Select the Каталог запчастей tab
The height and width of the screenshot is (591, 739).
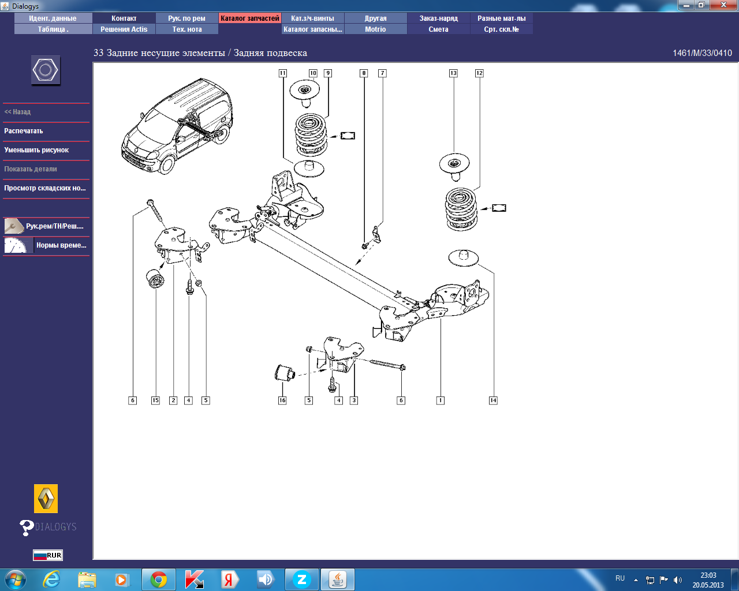coord(250,18)
